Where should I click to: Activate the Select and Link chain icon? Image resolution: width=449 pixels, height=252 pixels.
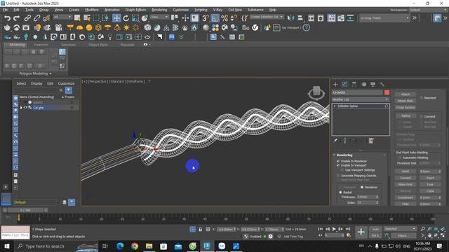point(27,18)
